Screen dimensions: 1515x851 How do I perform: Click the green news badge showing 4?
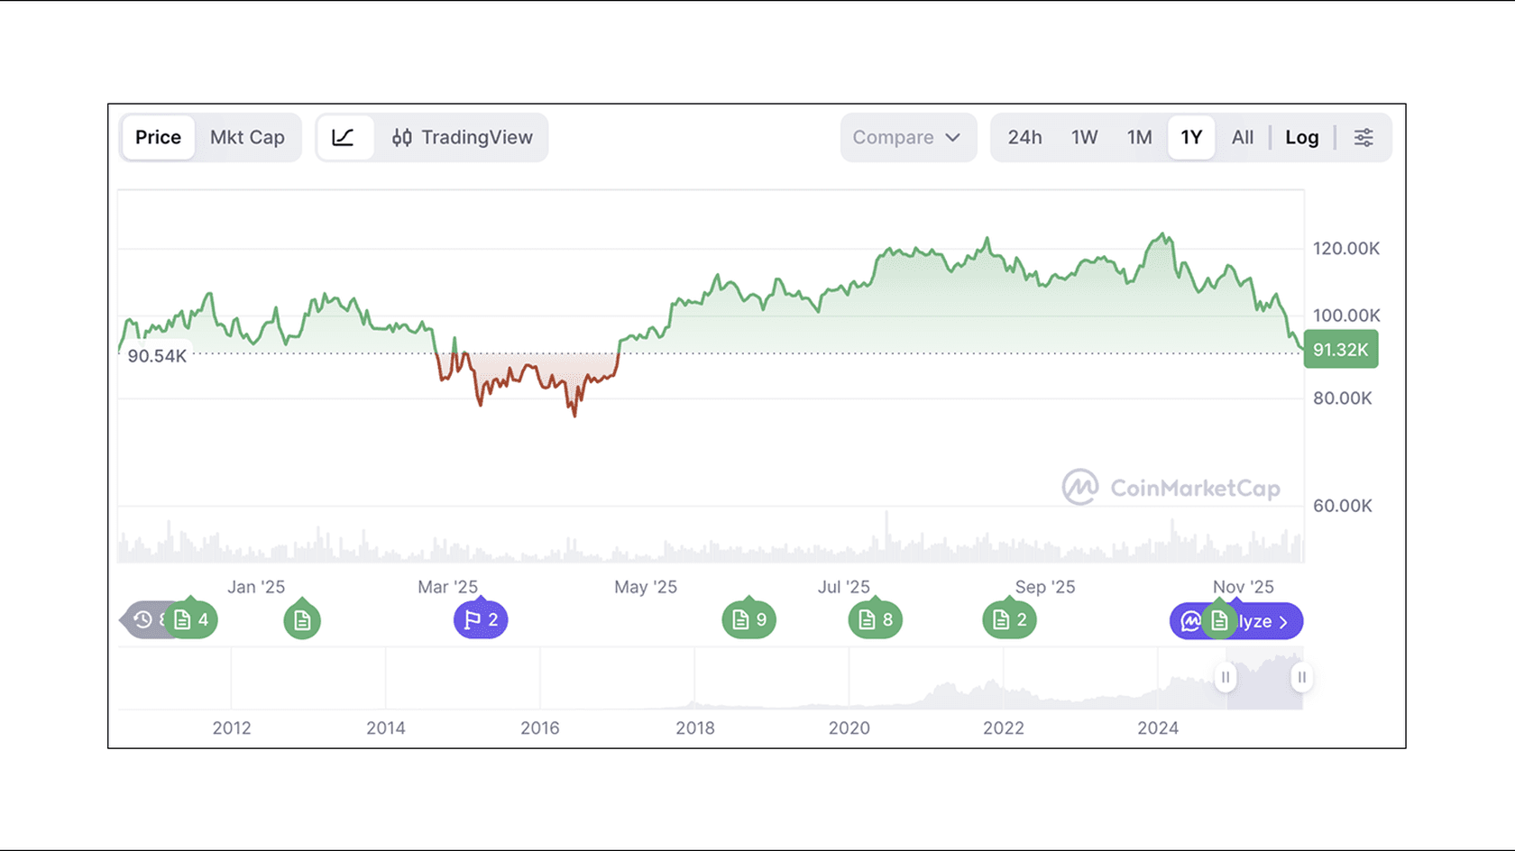click(191, 619)
